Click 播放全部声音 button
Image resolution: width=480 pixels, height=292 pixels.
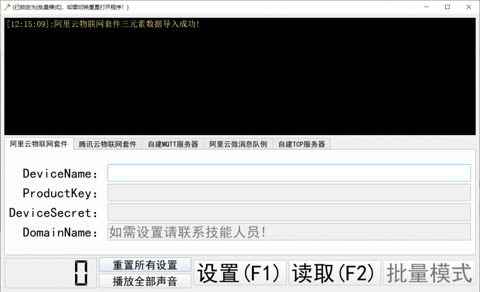coord(145,281)
